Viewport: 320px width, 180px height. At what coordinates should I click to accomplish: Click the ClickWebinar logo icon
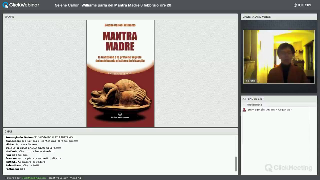(5, 5)
